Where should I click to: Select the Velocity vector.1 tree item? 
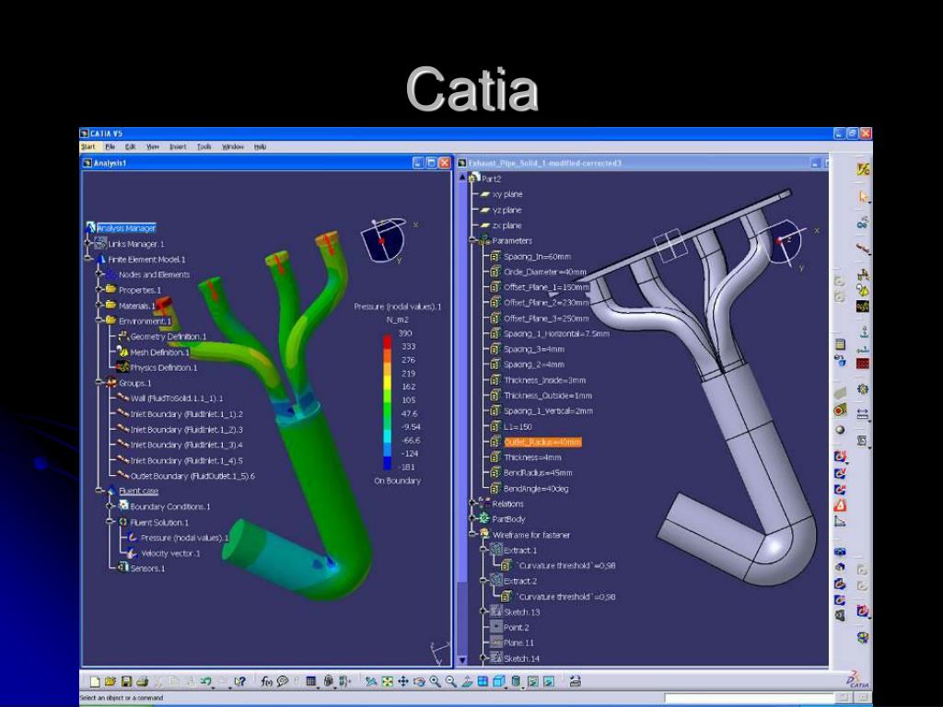coord(170,553)
